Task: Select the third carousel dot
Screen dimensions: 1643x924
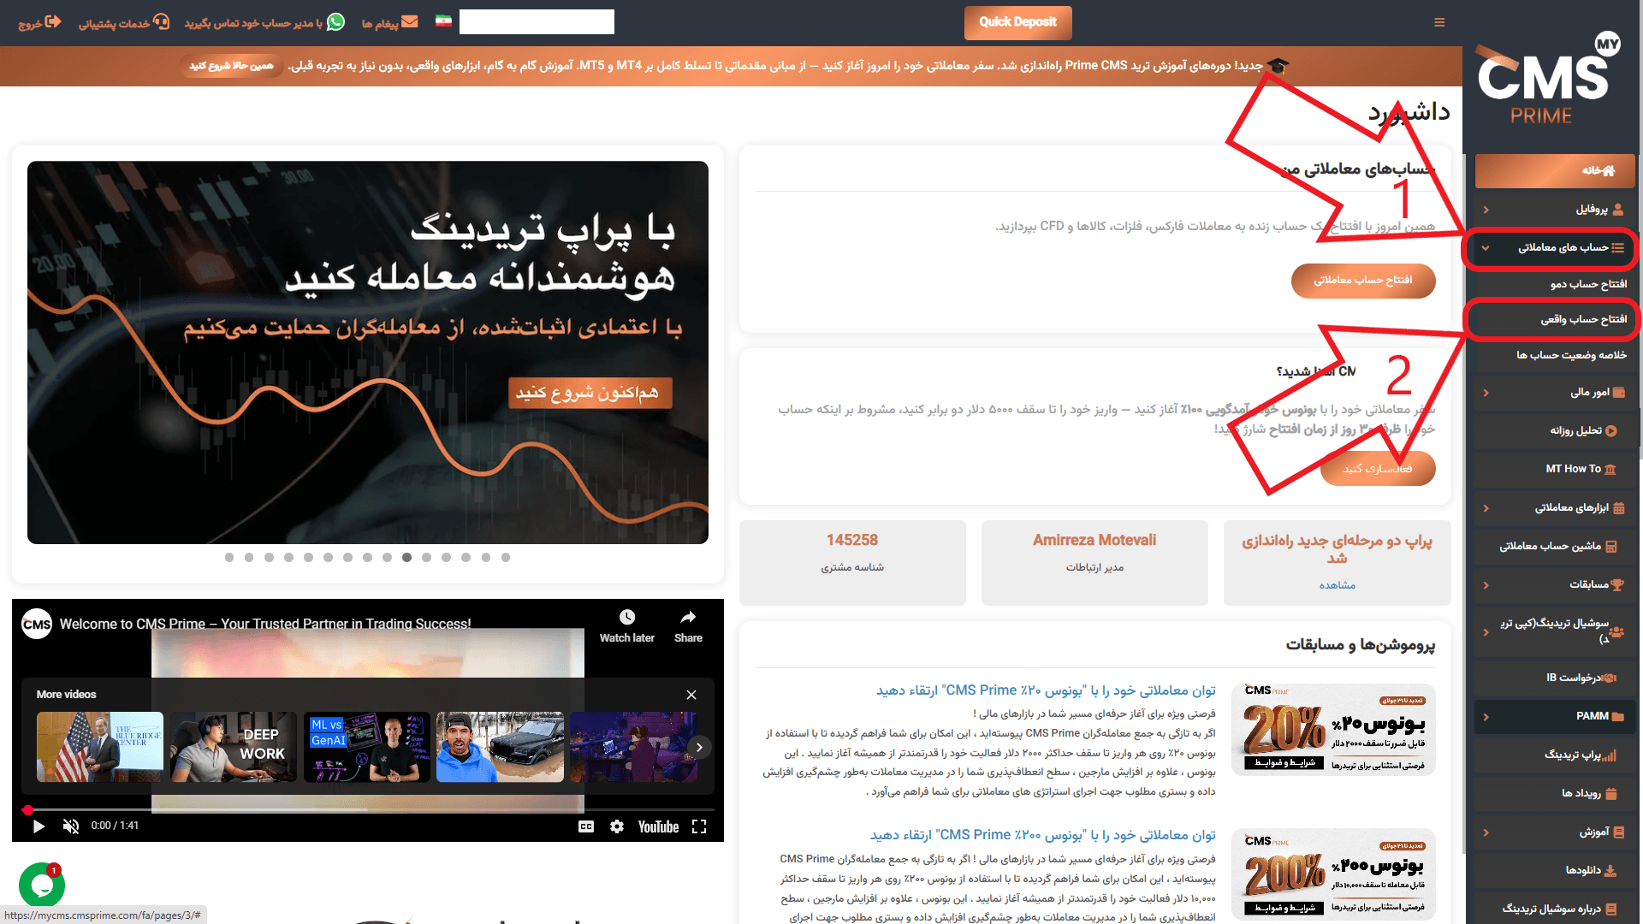Action: pyautogui.click(x=269, y=558)
